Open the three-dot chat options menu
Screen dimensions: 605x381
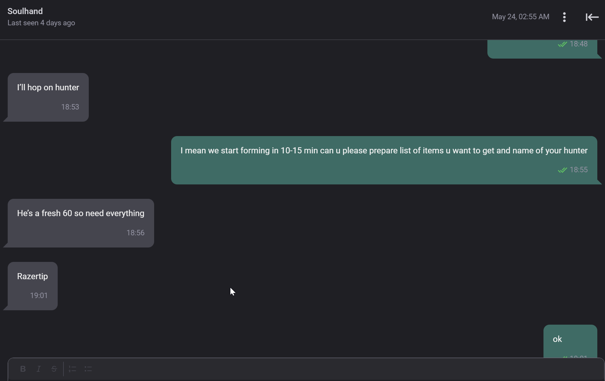click(x=564, y=17)
